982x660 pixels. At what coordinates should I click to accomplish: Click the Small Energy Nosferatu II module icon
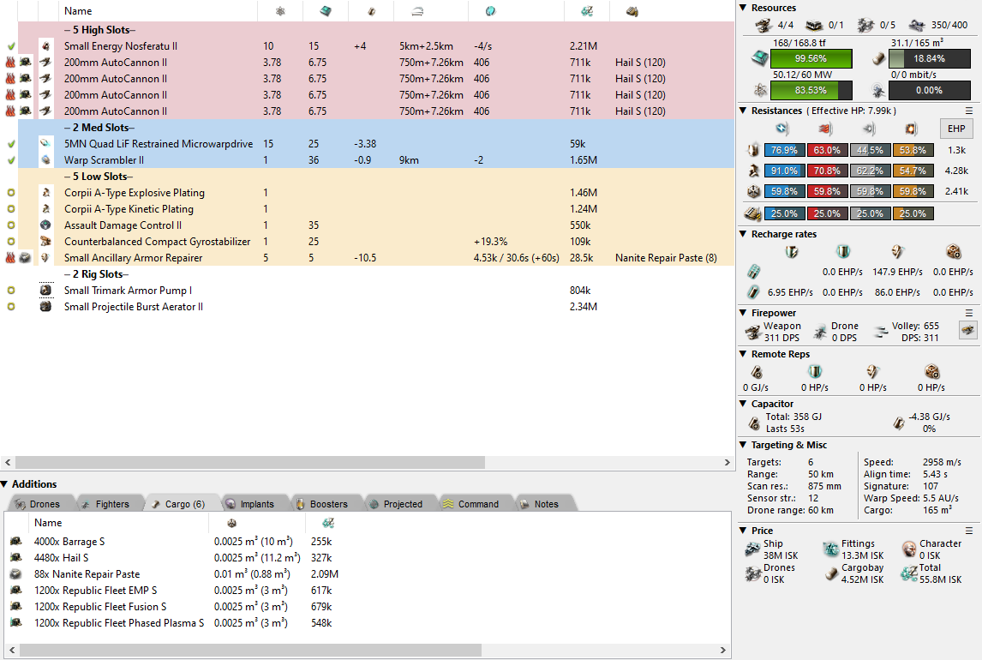45,46
